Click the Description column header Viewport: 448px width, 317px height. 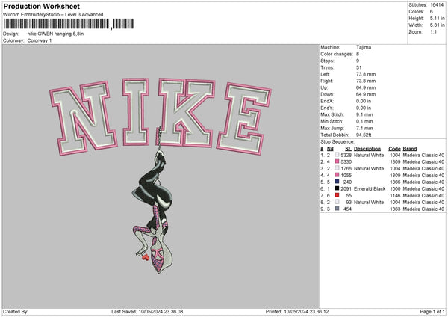pos(367,148)
